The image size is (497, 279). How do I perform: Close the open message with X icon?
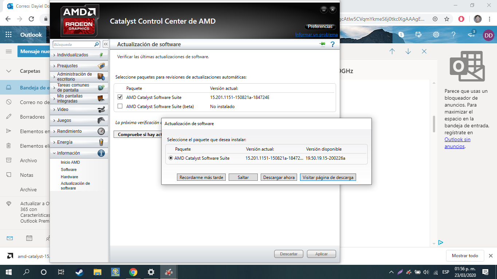[424, 51]
